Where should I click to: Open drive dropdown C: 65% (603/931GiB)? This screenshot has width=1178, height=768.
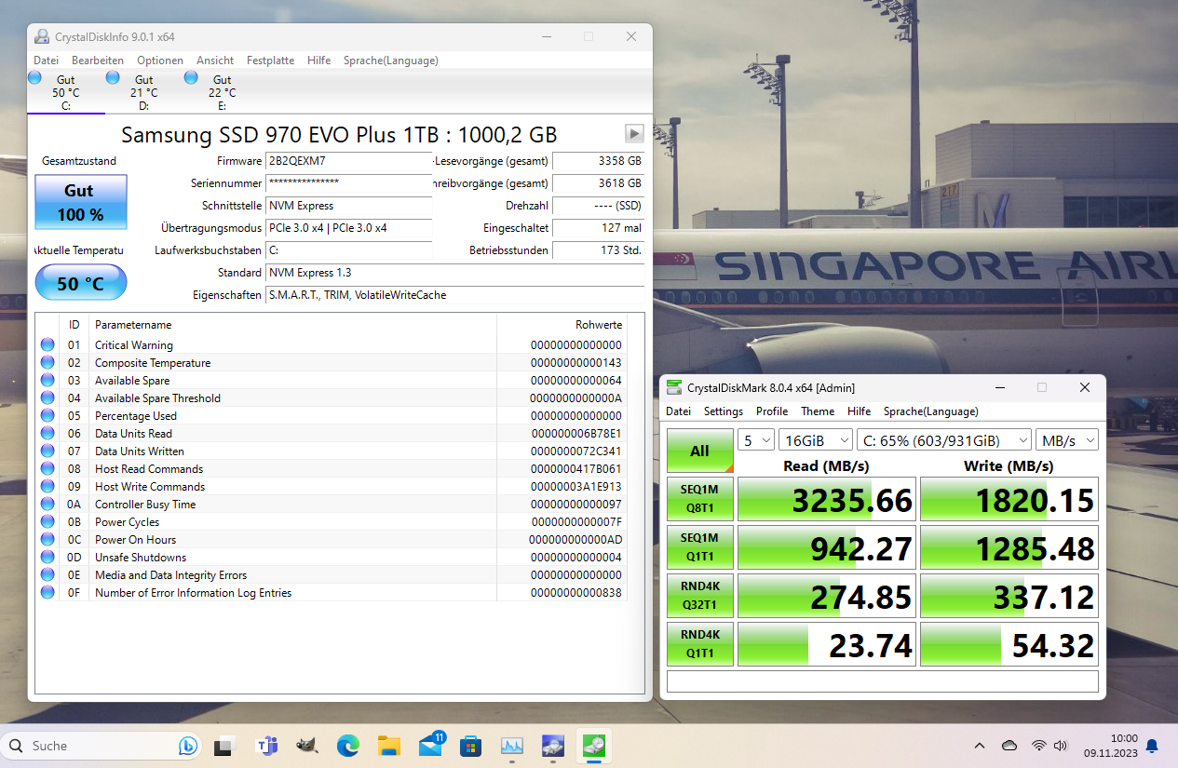coord(943,439)
